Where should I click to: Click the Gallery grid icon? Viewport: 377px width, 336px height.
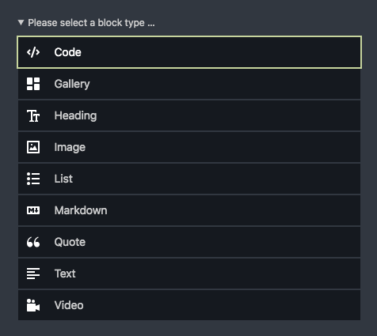33,84
